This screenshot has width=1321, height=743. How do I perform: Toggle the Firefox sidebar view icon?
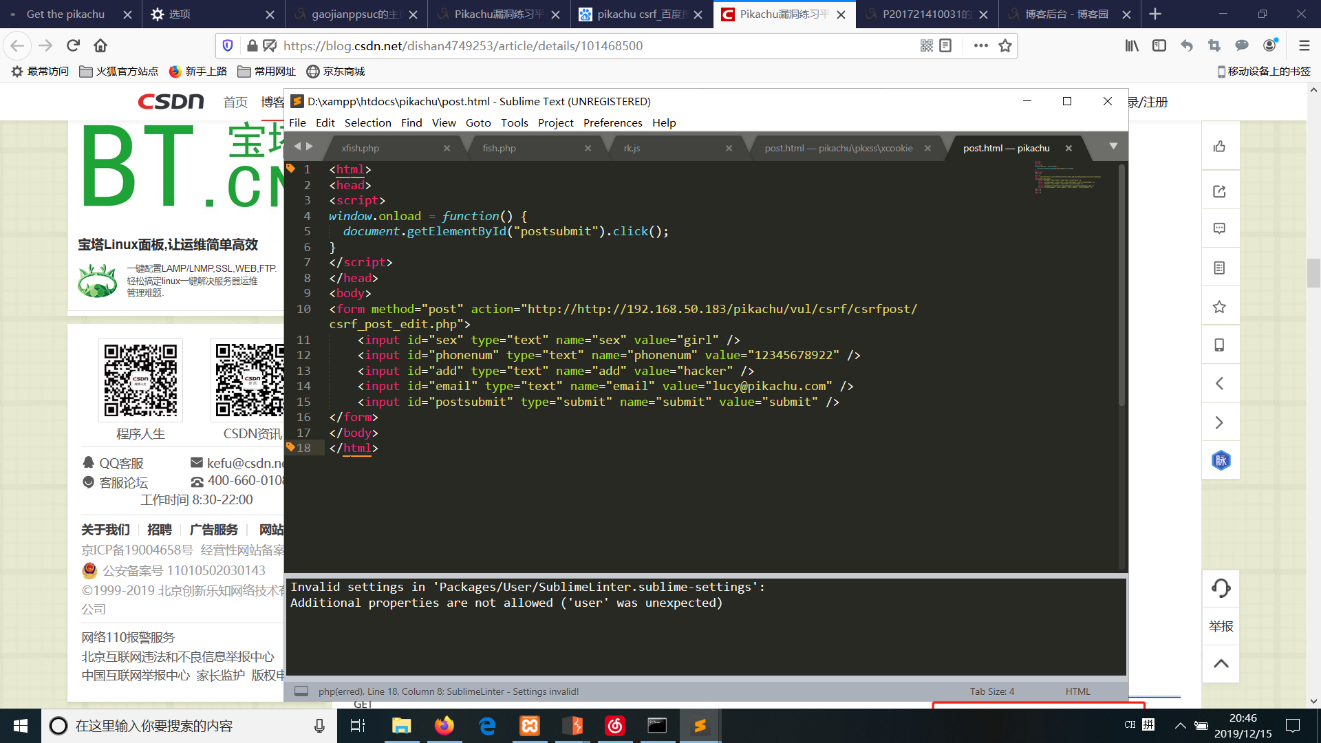point(1159,45)
